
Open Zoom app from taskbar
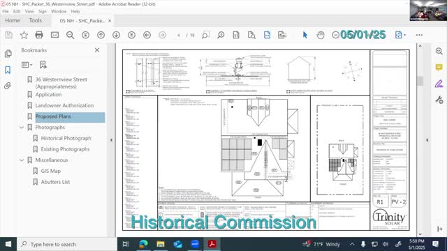pos(195,244)
